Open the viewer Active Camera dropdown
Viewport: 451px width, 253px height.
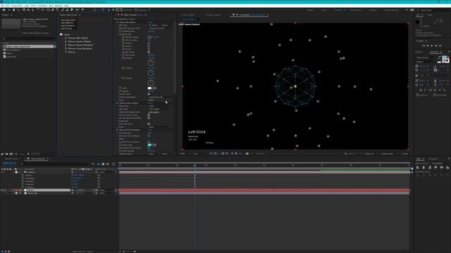click(x=390, y=154)
